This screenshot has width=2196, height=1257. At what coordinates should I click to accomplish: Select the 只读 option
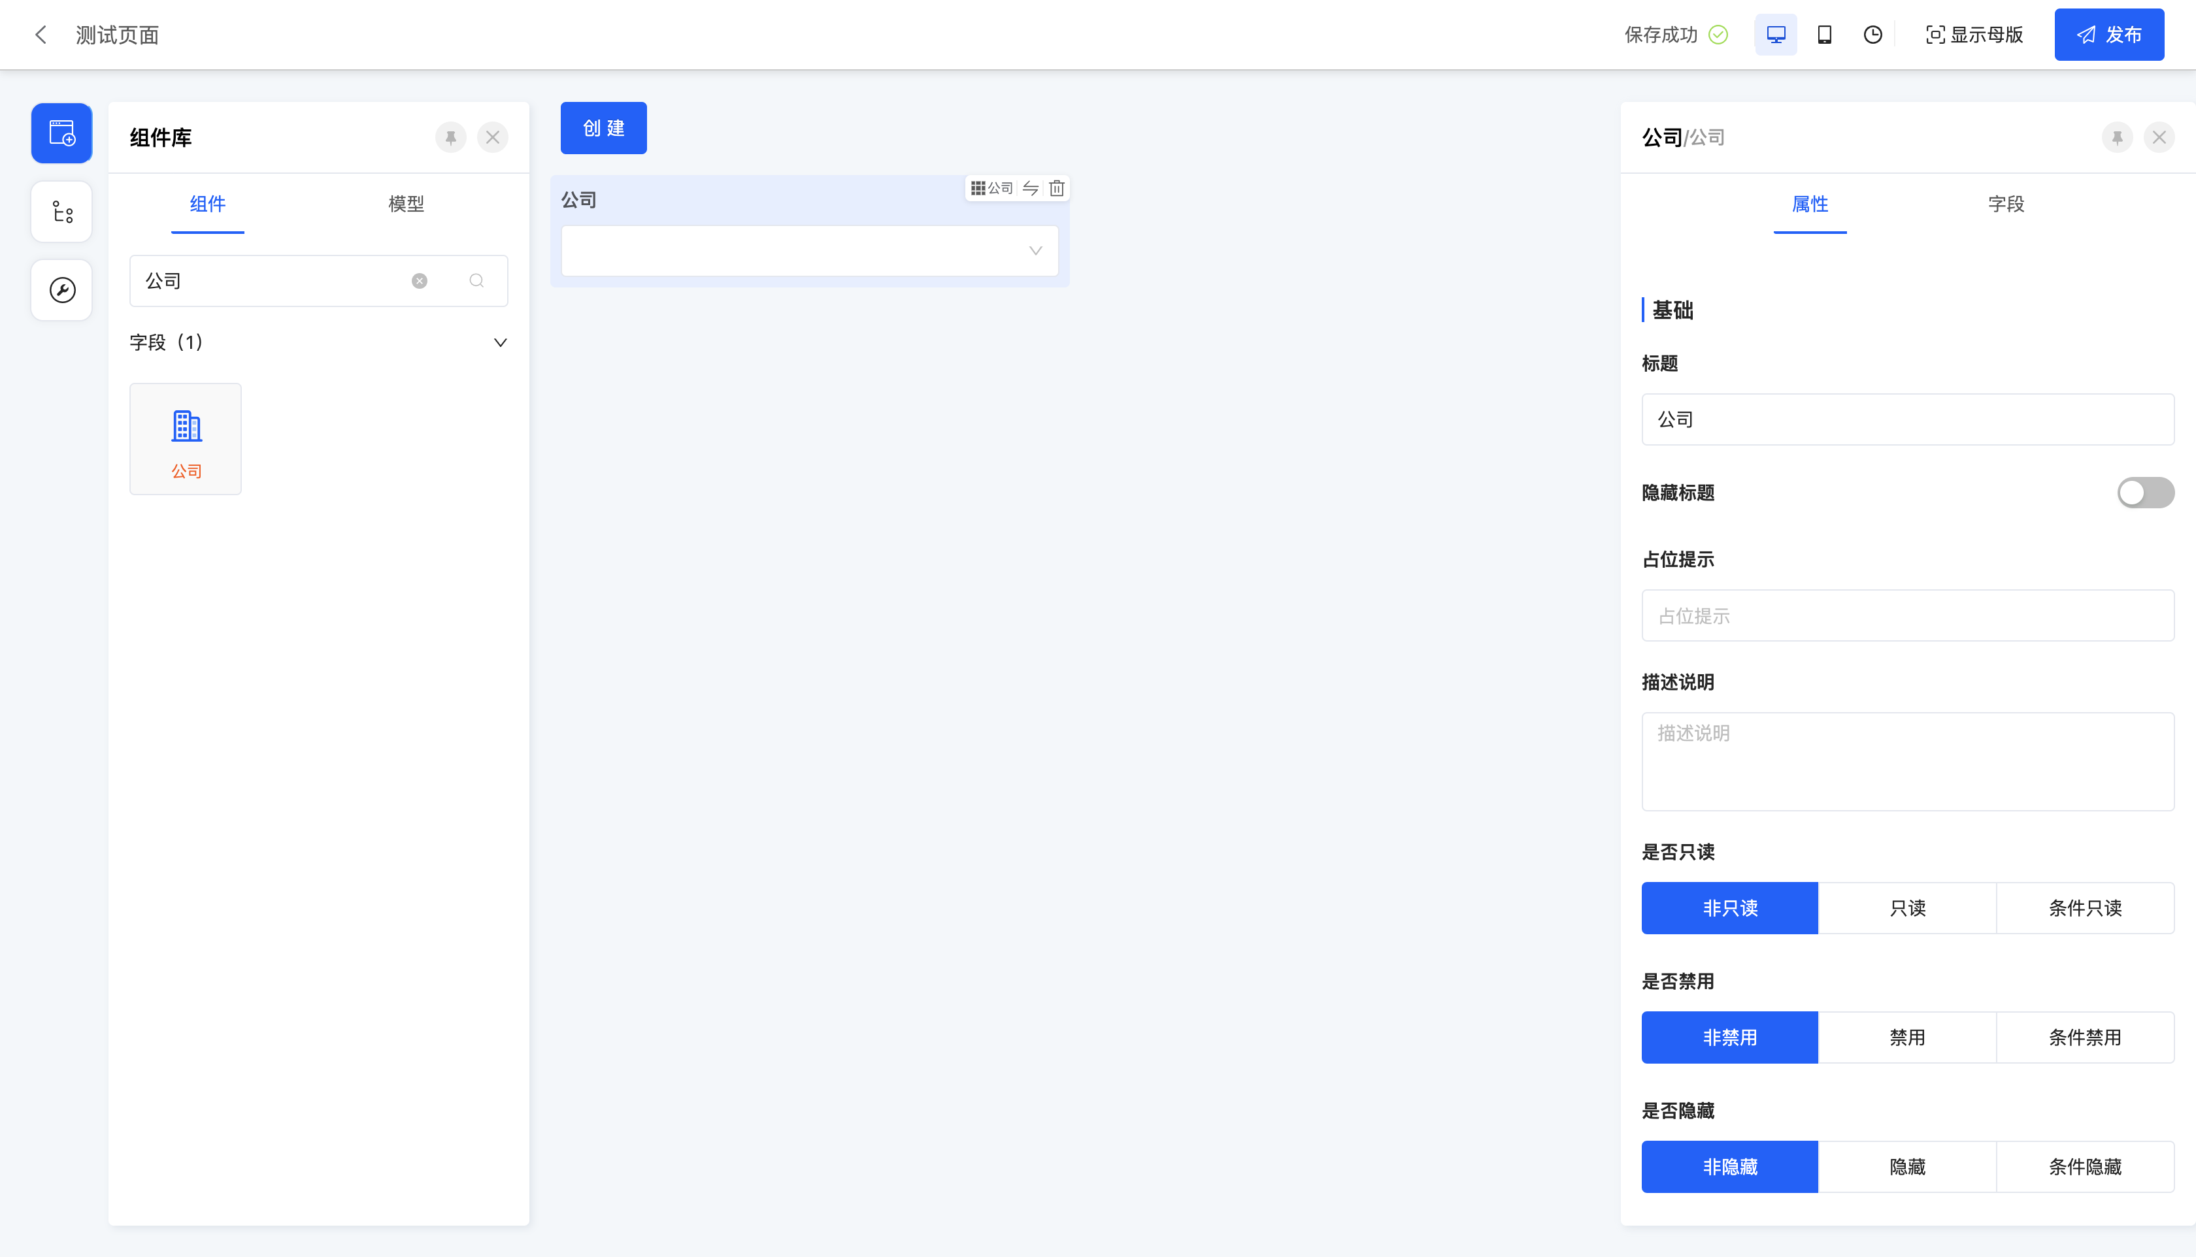1906,908
